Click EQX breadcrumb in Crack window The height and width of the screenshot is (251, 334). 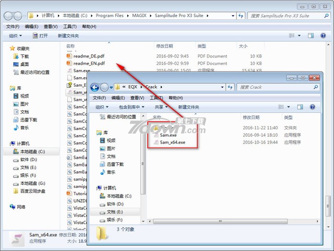tap(133, 87)
